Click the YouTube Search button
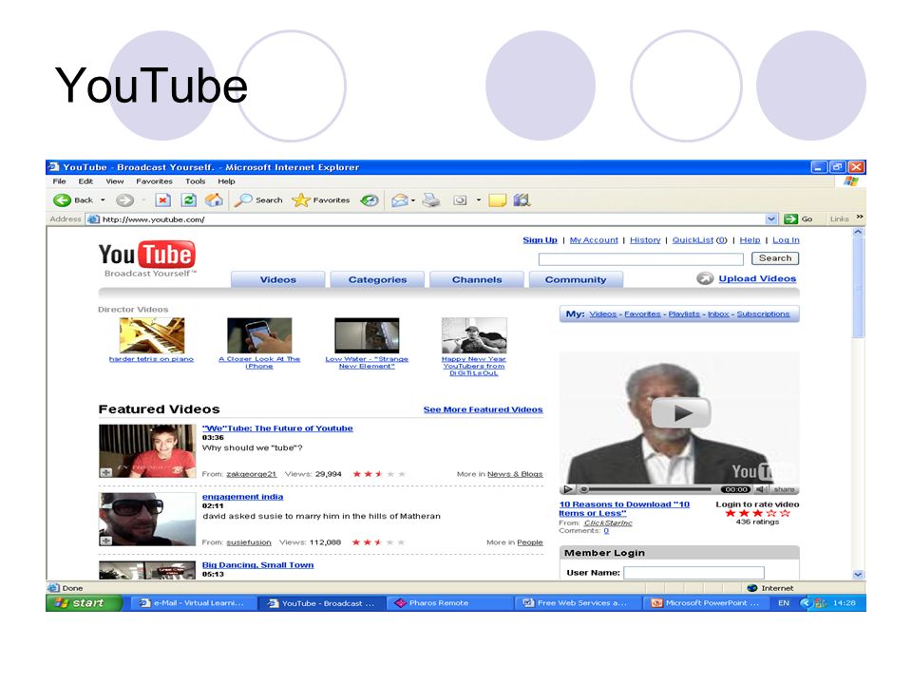 click(775, 258)
